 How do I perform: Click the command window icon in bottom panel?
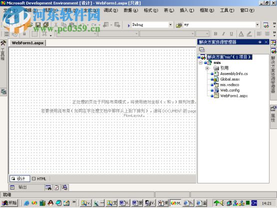point(64,187)
